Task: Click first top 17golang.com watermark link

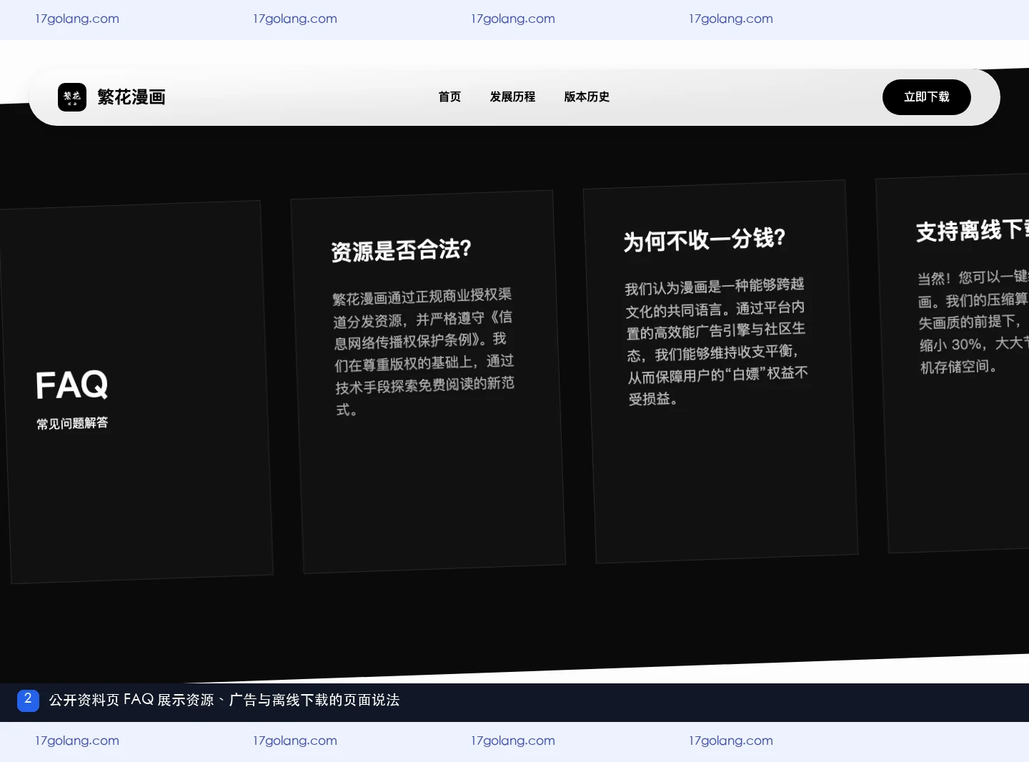Action: (77, 19)
